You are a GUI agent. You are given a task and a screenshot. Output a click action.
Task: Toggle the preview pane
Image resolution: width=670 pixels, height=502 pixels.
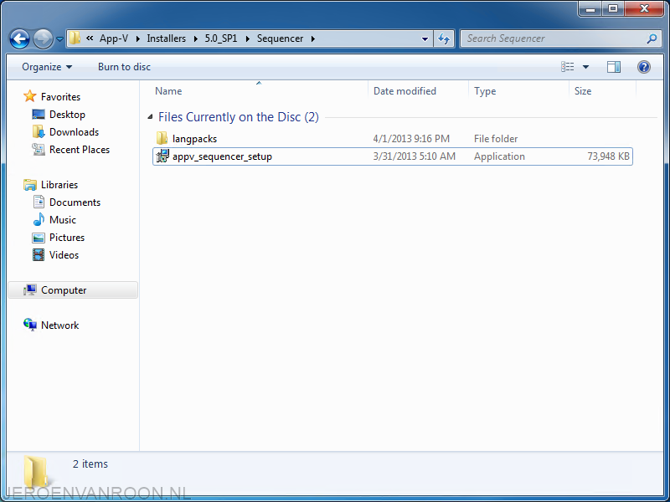(x=614, y=67)
